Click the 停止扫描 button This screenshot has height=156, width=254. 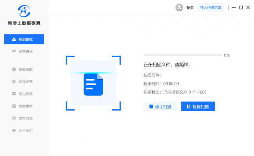point(160,107)
